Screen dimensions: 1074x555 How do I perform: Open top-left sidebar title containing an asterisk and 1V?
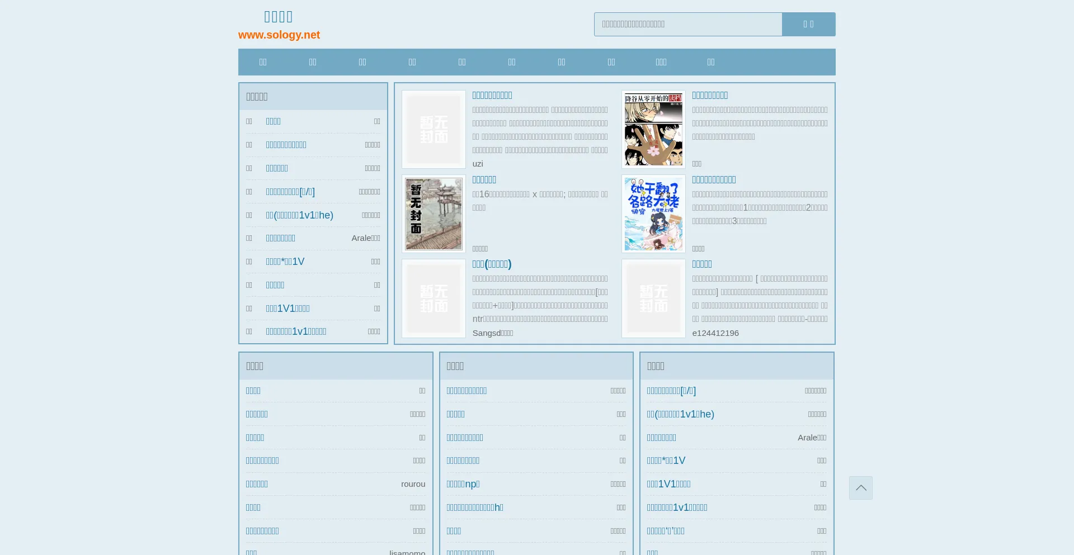point(285,262)
